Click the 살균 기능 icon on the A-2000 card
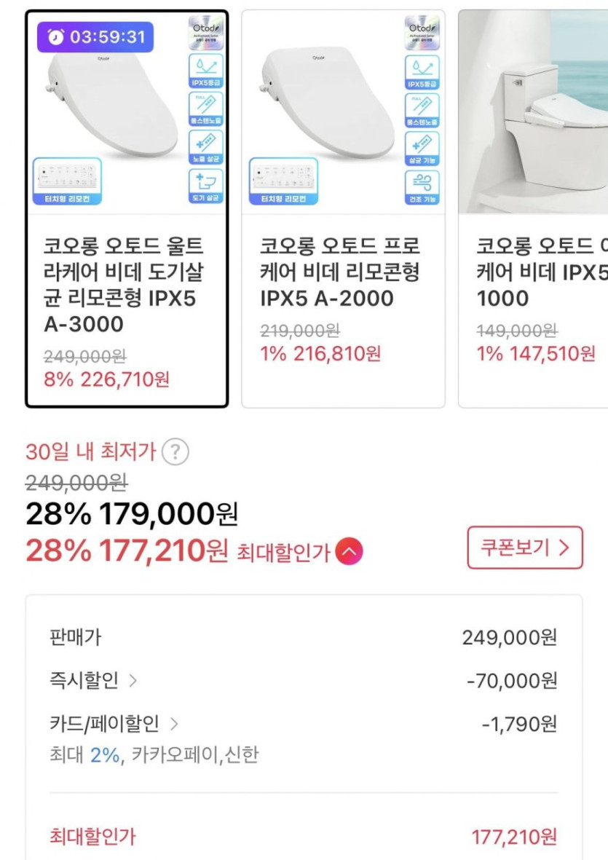The width and height of the screenshot is (608, 860). [422, 148]
